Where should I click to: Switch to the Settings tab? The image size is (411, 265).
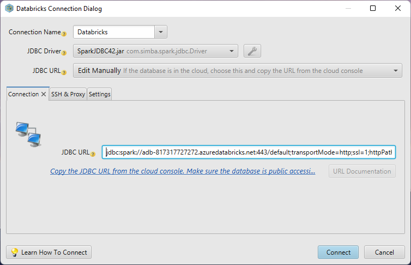coord(100,94)
